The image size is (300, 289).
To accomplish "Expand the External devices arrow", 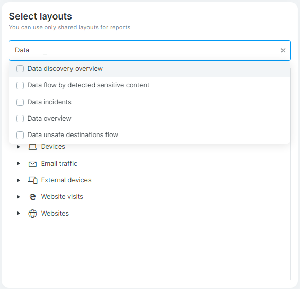I will [19, 180].
